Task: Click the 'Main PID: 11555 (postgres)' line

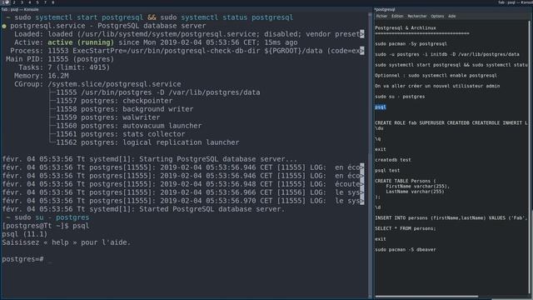Action: (x=60, y=59)
